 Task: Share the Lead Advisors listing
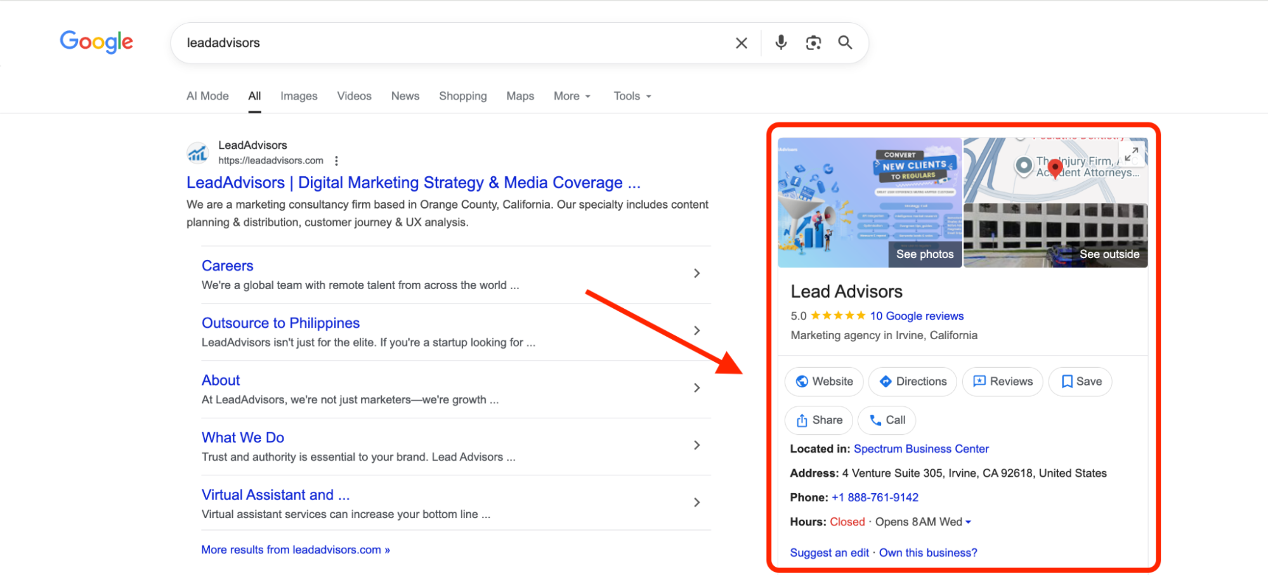pyautogui.click(x=818, y=420)
